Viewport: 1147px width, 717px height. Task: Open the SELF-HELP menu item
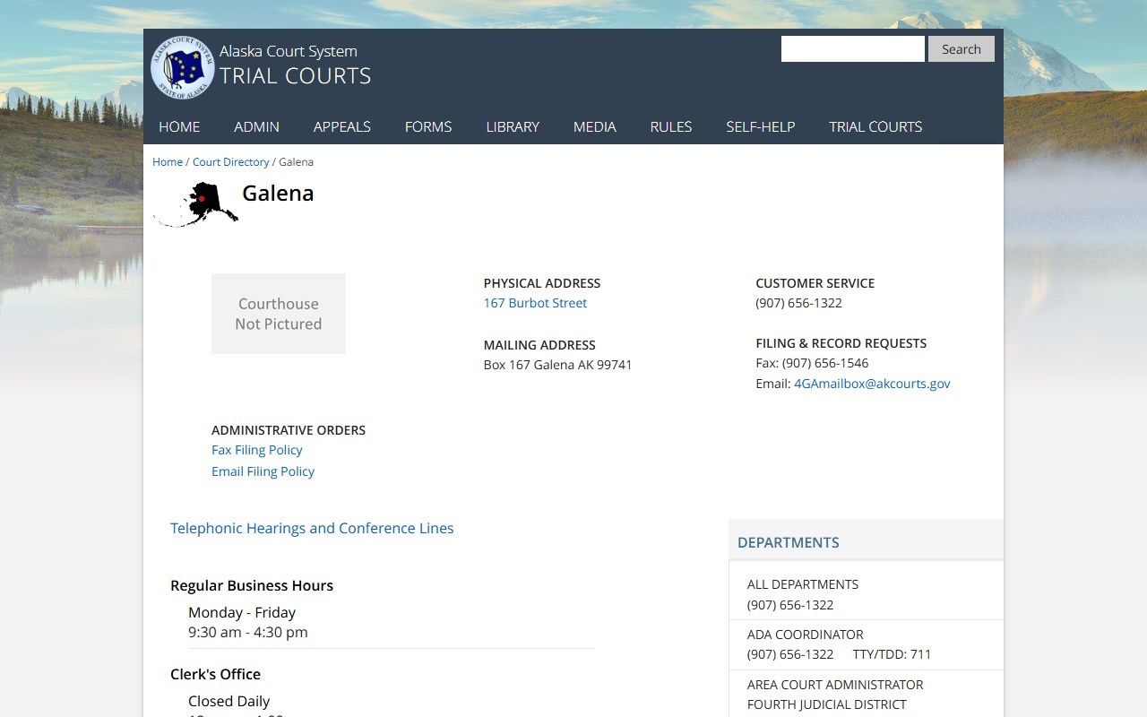[761, 126]
